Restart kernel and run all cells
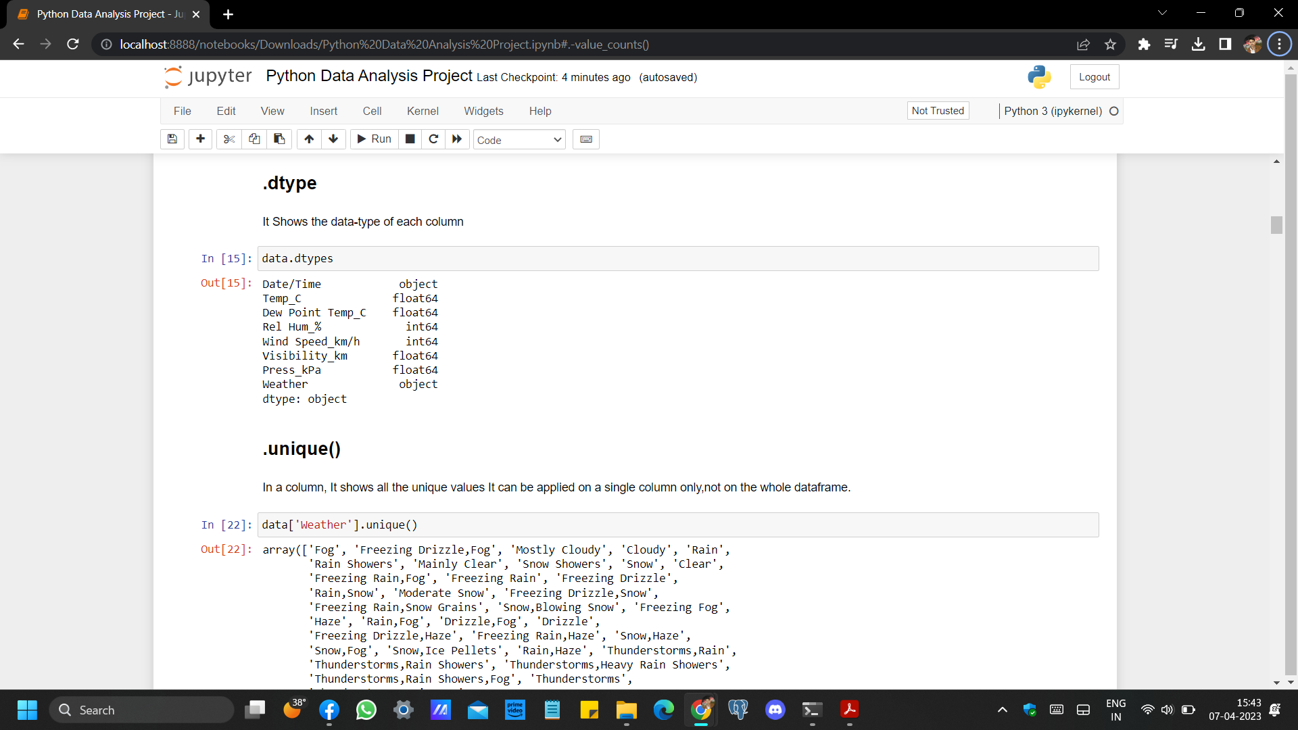Screen dimensions: 1298x730 click(457, 139)
